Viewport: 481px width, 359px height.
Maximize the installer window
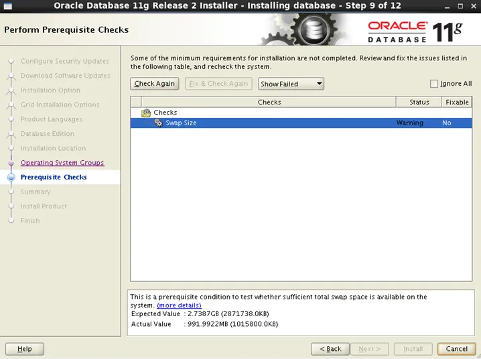click(460, 6)
